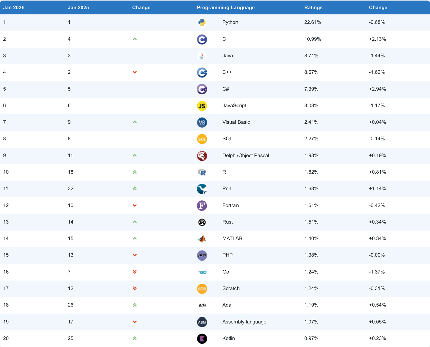Click the green up arrow in C row
The width and height of the screenshot is (430, 347).
135,39
